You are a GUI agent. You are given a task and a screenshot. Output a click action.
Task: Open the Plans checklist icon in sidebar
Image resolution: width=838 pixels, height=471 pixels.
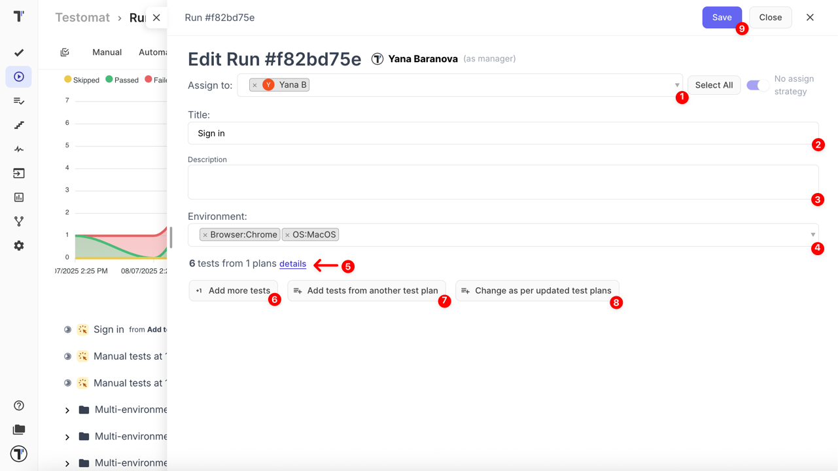coord(19,101)
